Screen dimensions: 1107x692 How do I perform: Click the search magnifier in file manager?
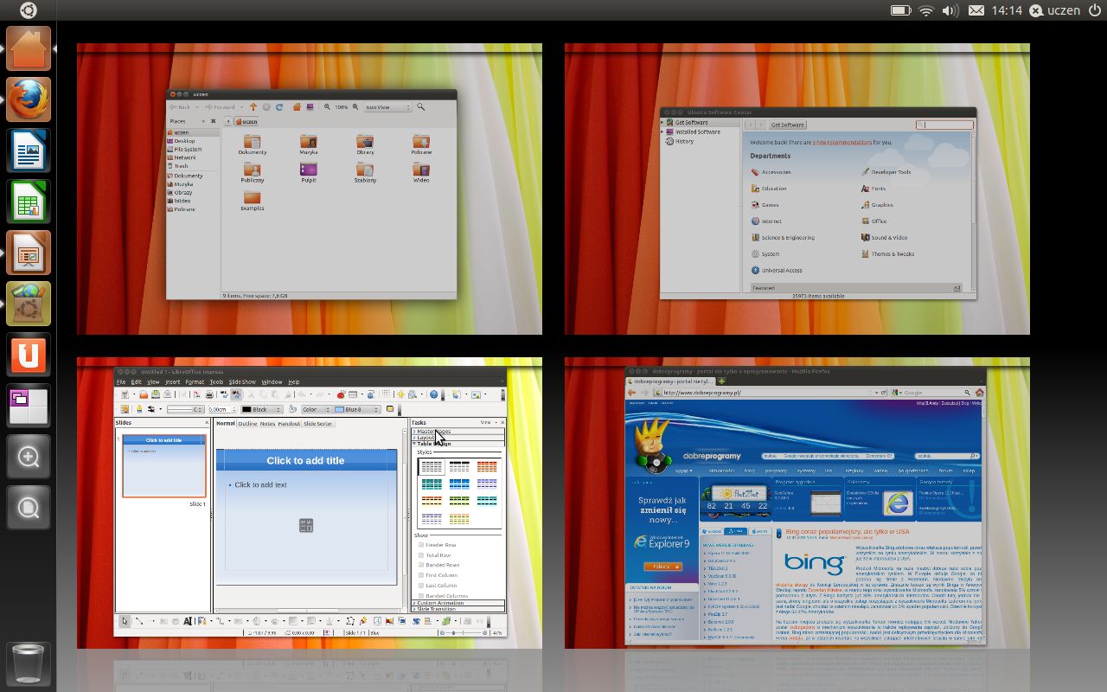pyautogui.click(x=421, y=107)
